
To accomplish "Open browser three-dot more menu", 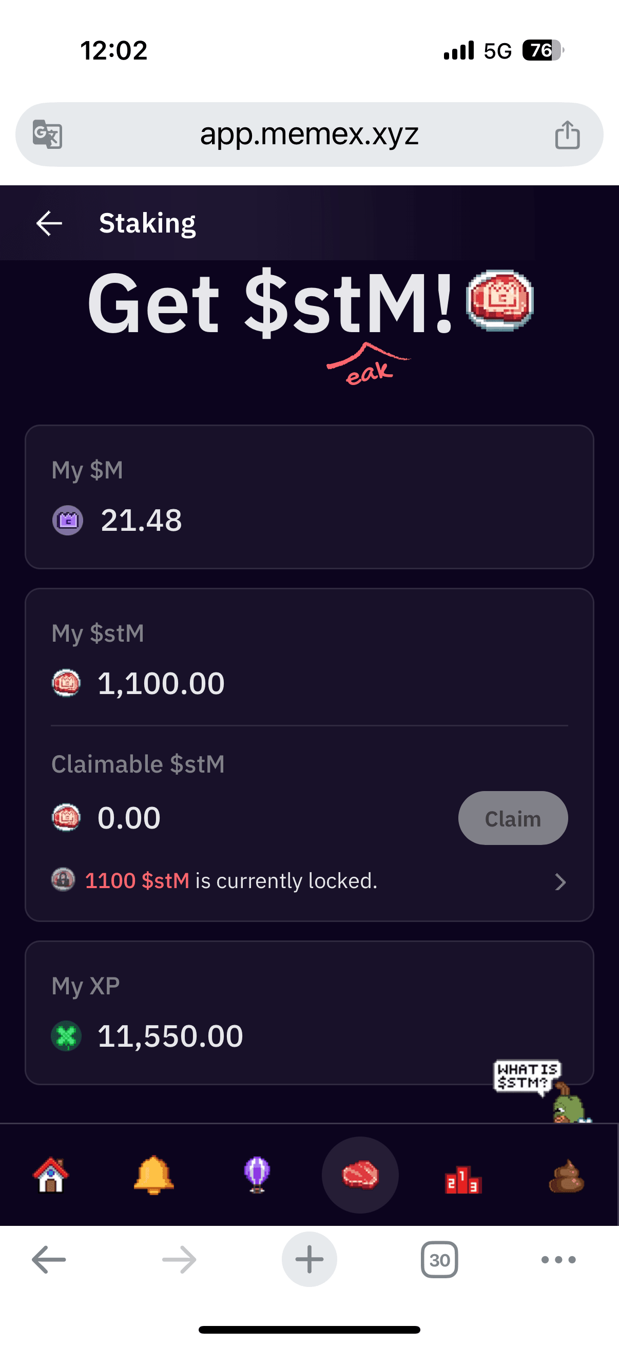I will 558,1260.
